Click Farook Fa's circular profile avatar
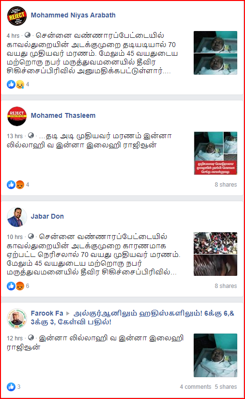The image size is (245, 399). point(17,319)
